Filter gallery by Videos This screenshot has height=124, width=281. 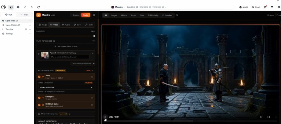(124, 15)
